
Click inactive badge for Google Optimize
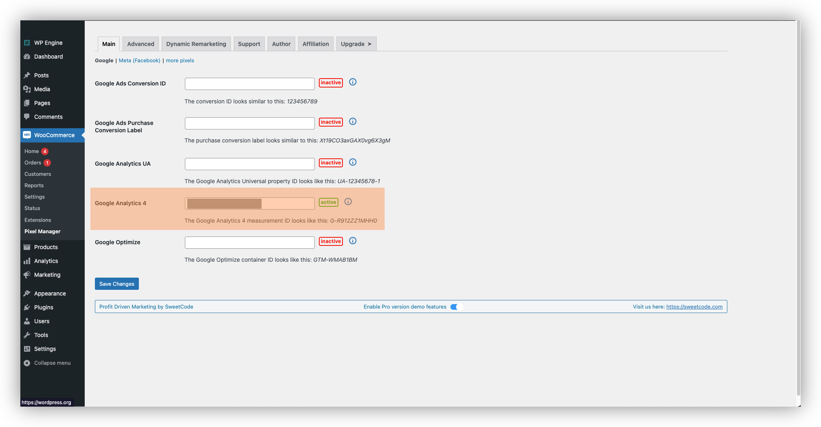click(331, 241)
